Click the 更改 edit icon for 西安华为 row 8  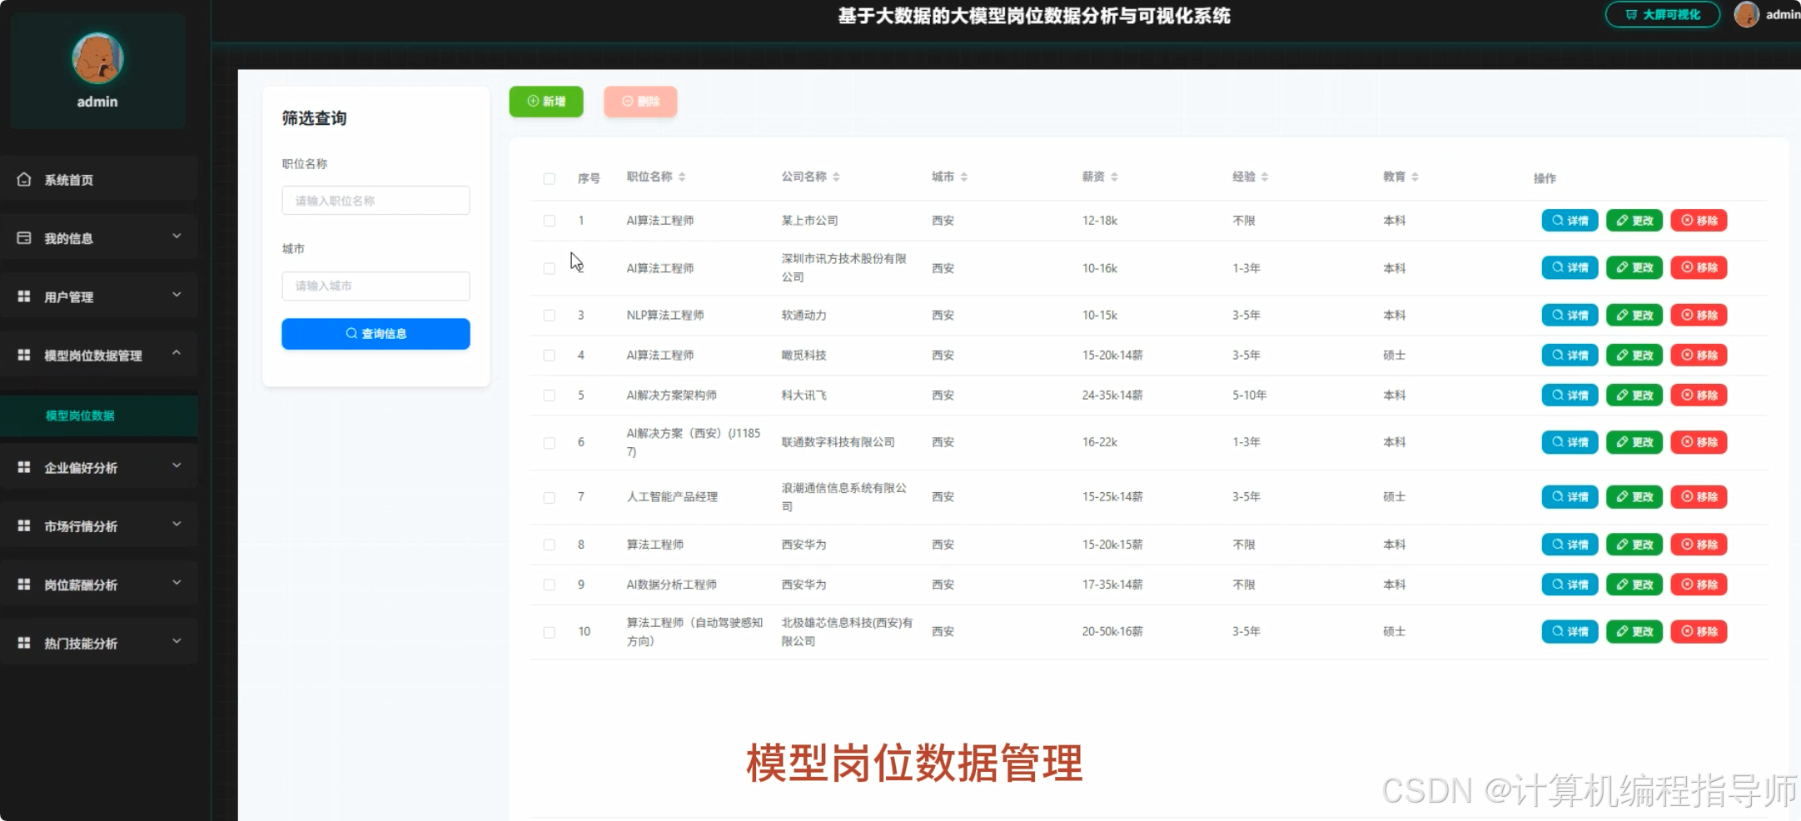(1620, 544)
